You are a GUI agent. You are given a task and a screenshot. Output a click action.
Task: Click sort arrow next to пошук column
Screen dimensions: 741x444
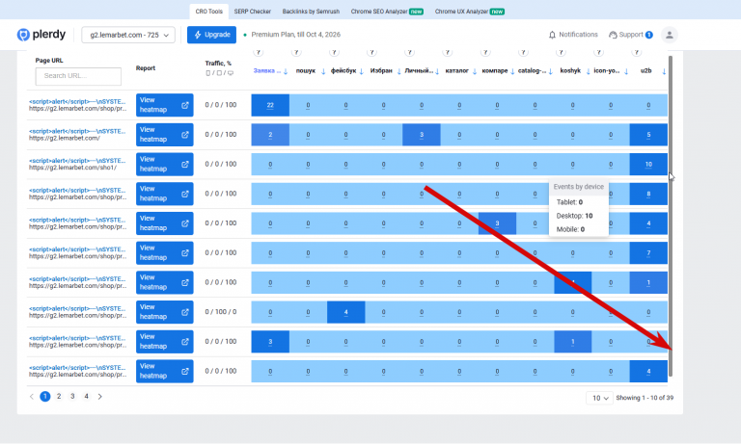click(x=323, y=71)
